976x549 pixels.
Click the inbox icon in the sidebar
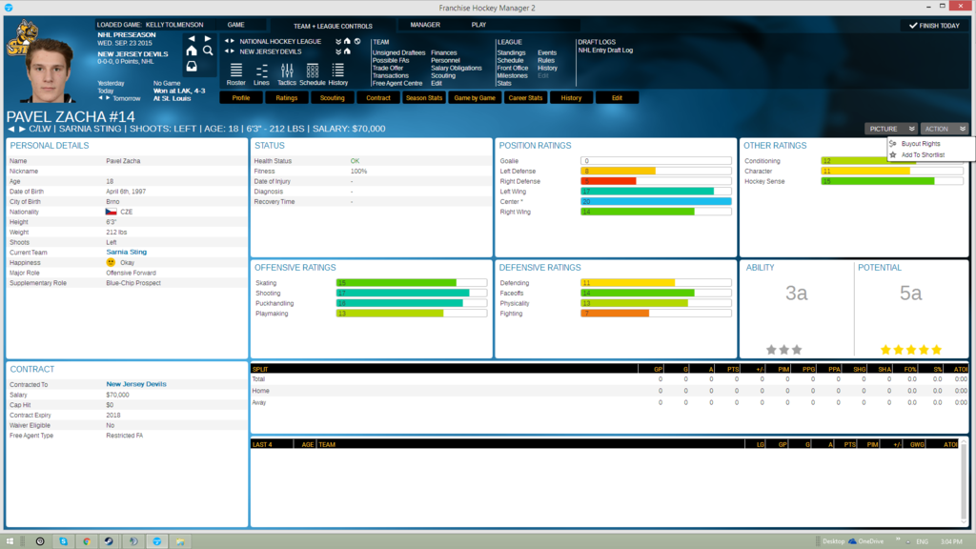[x=193, y=65]
